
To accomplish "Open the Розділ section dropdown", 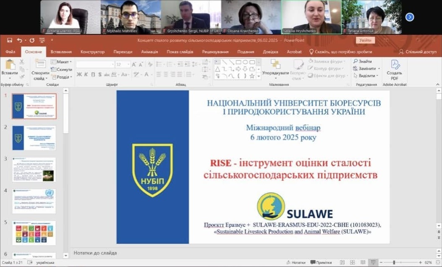I will pyautogui.click(x=61, y=77).
